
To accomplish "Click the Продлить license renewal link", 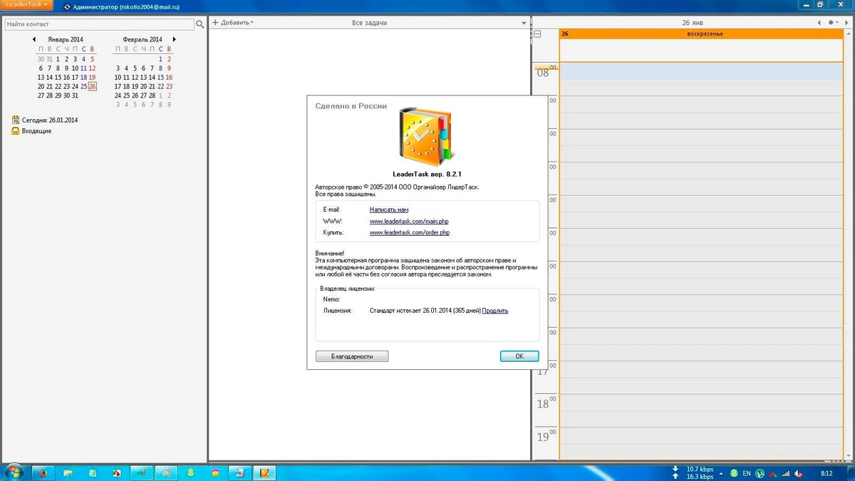I will tap(495, 311).
